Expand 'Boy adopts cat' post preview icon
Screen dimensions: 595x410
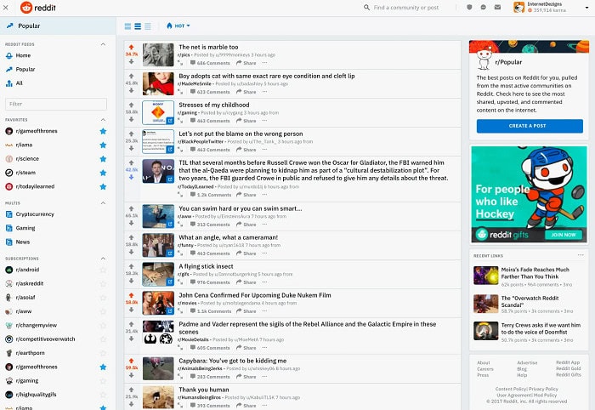pos(180,92)
